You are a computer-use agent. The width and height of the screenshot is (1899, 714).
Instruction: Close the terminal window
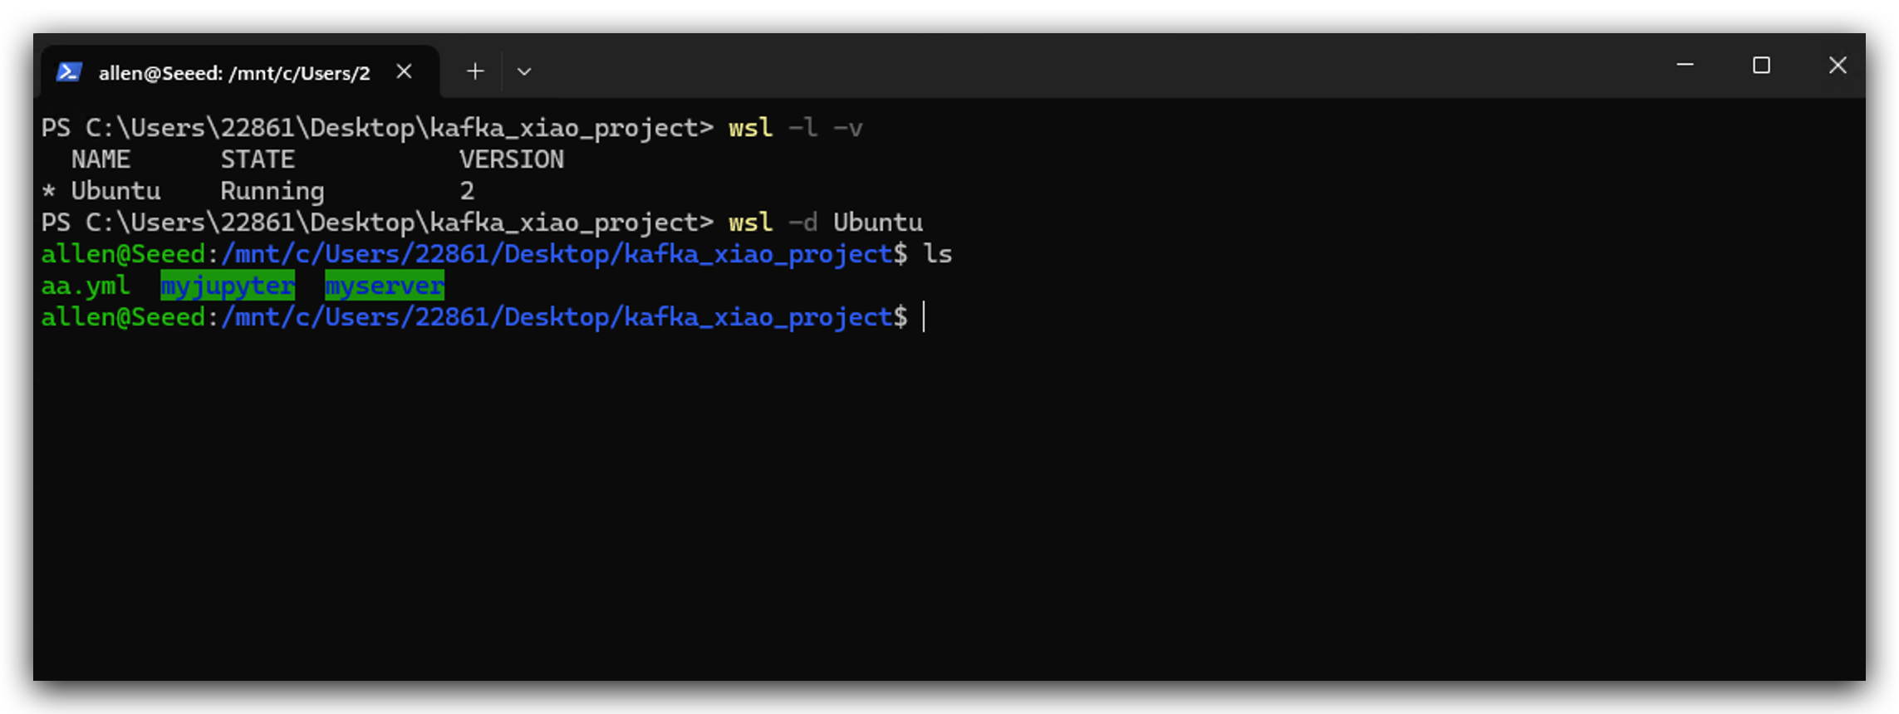[1838, 65]
